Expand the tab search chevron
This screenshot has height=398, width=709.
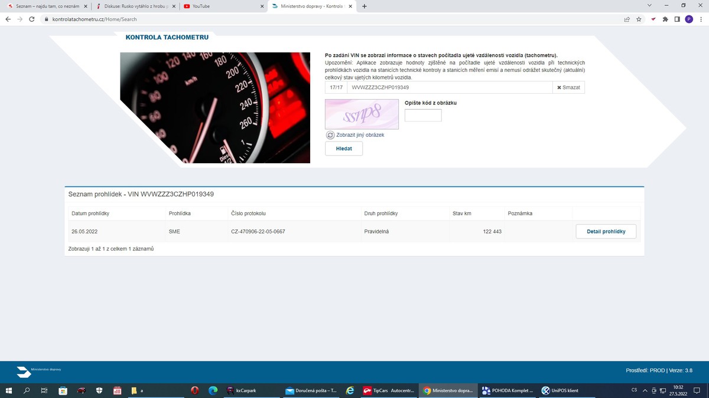coord(649,6)
